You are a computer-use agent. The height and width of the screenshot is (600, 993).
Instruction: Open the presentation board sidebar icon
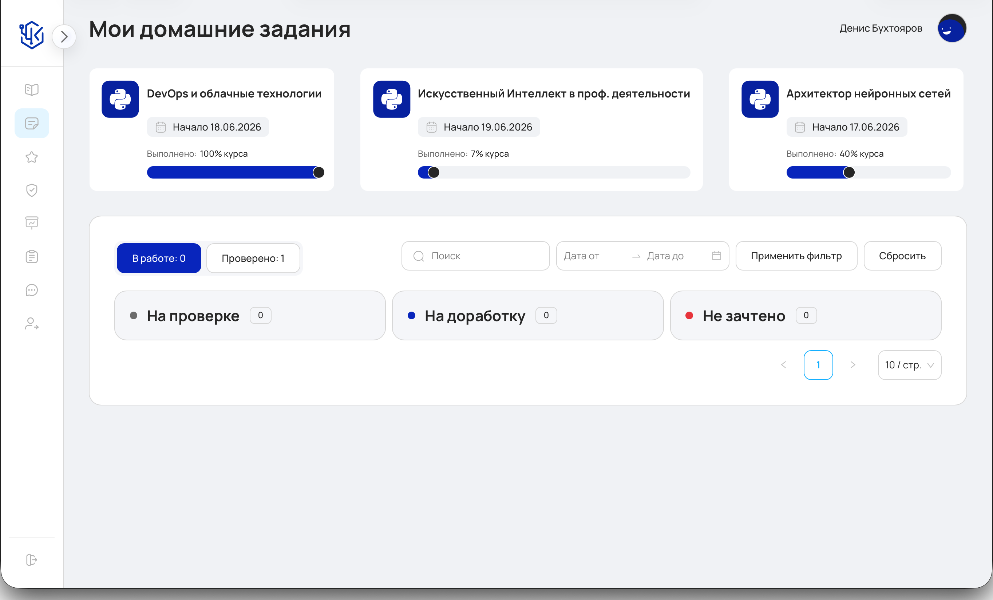coord(31,223)
